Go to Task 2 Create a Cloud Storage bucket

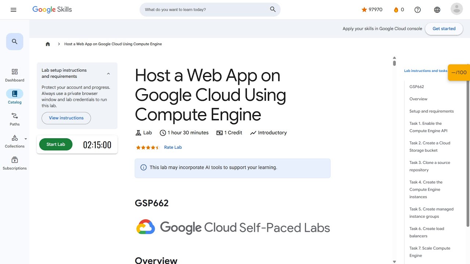[x=430, y=147]
